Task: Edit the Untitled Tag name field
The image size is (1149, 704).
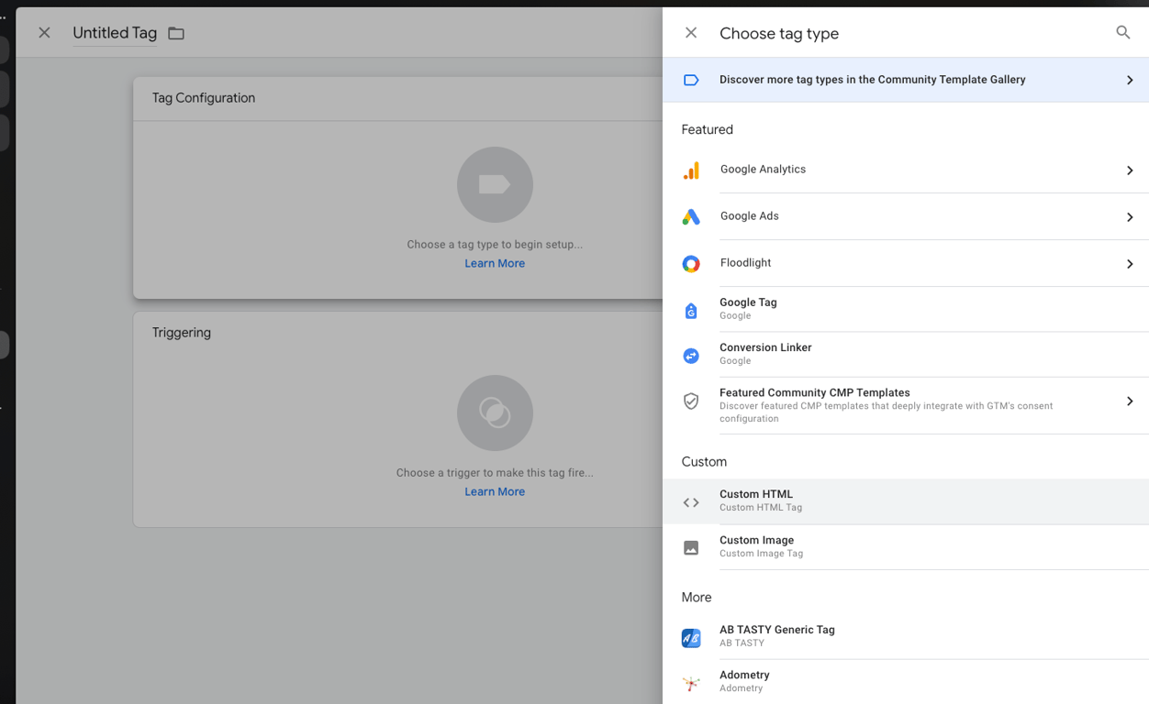Action: [x=115, y=33]
